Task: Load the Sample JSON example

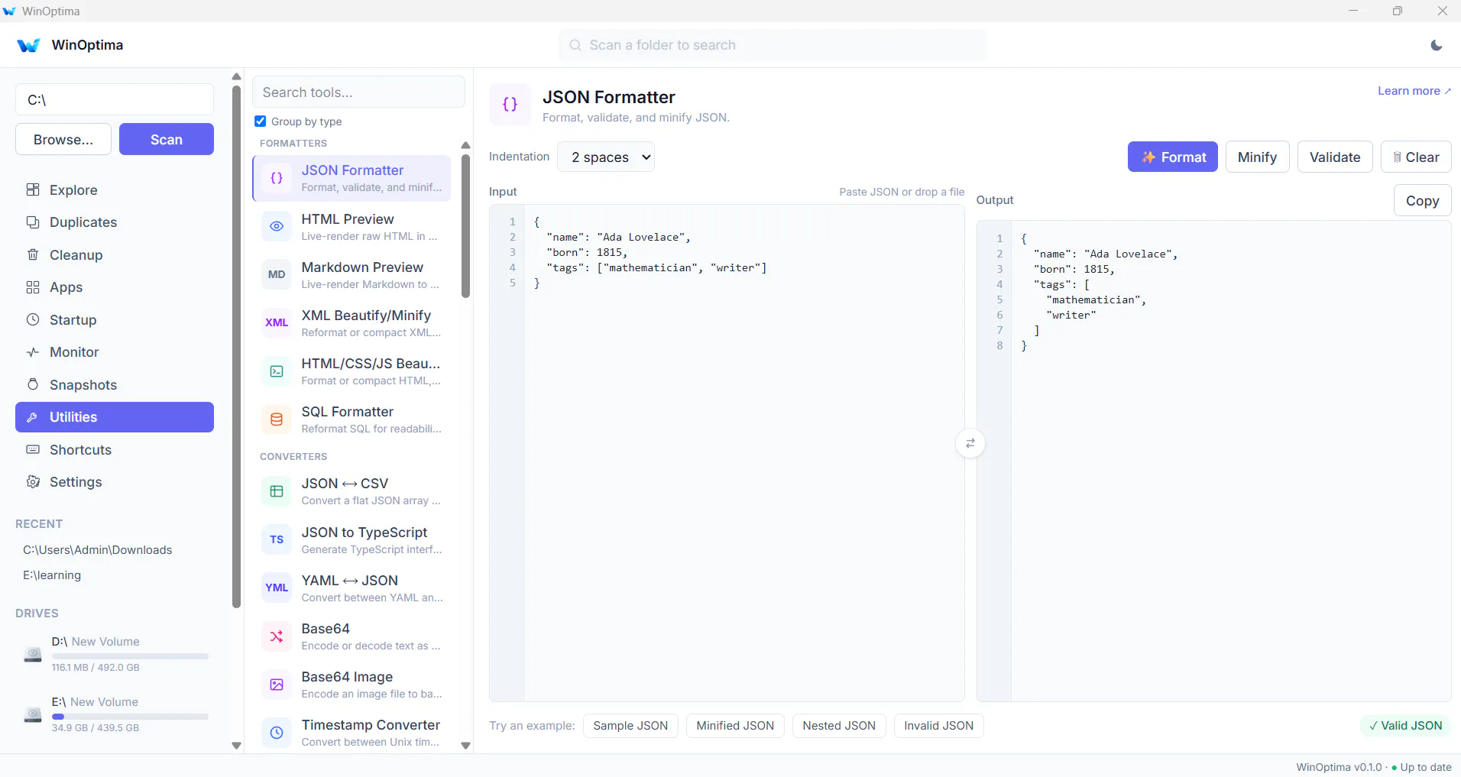Action: point(630,726)
